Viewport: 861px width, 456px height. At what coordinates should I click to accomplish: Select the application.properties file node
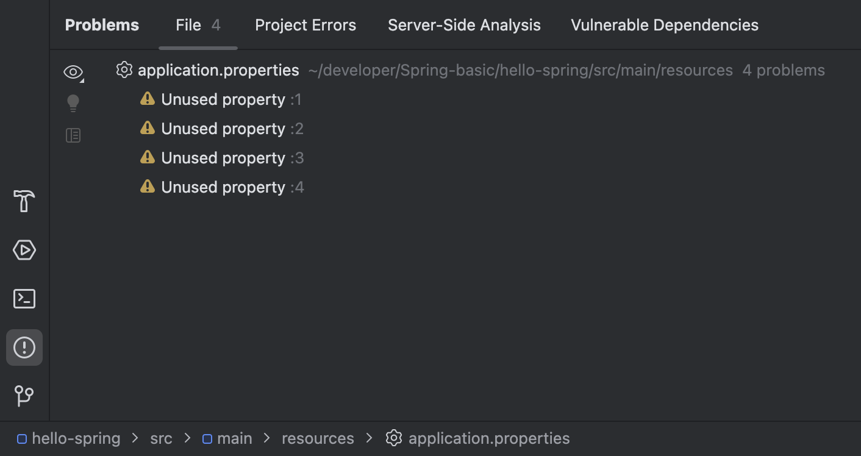[x=218, y=70]
